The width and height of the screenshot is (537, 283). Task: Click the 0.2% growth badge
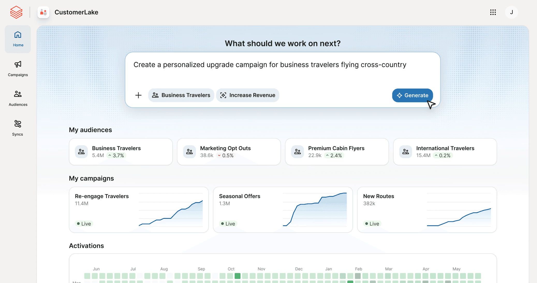pyautogui.click(x=443, y=155)
